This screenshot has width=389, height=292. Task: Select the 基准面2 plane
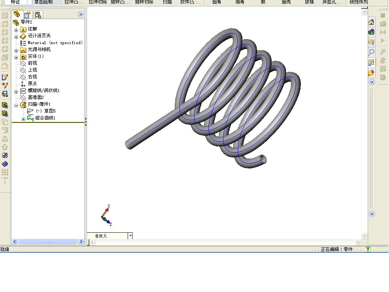[36, 97]
